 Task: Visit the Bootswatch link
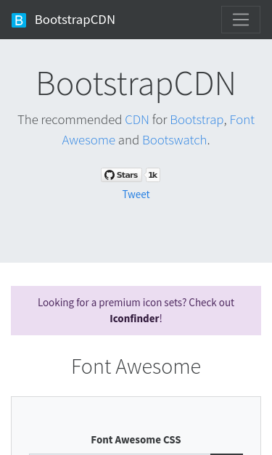pyautogui.click(x=175, y=140)
